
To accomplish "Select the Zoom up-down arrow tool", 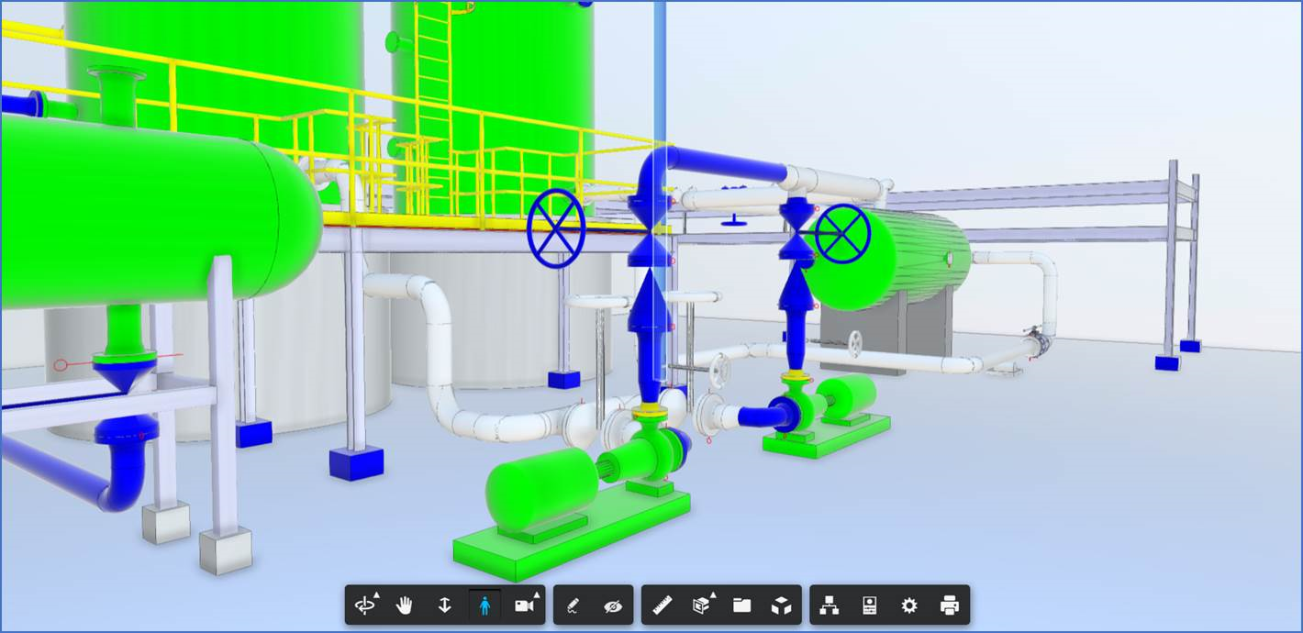I will point(445,605).
